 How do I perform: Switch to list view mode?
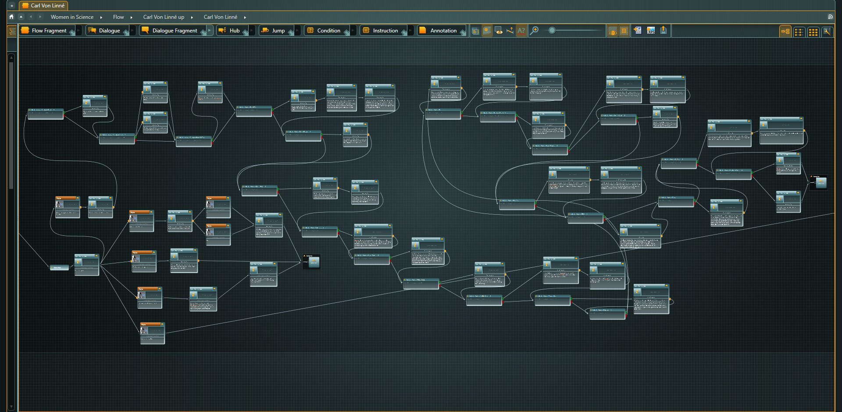[x=799, y=32]
